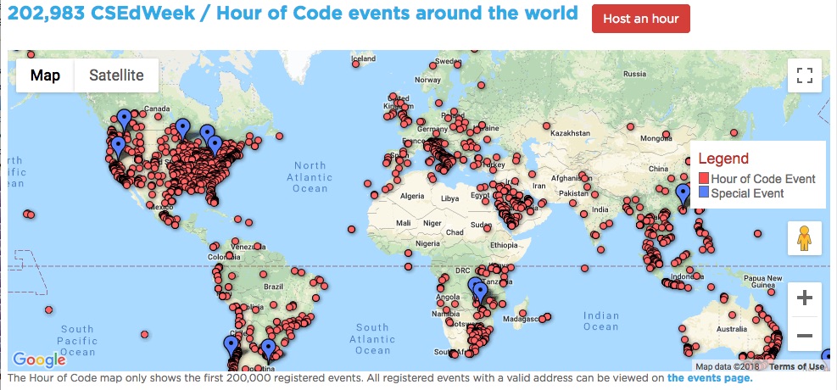The image size is (837, 390).
Task: Click the red marker left of the Mongolia label
Action: [x=630, y=127]
